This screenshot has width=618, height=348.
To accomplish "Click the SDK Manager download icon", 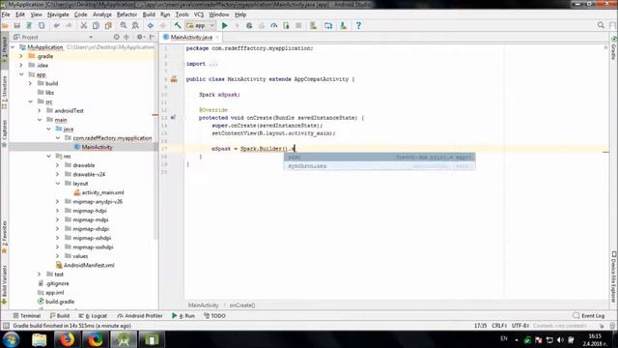I will [344, 26].
